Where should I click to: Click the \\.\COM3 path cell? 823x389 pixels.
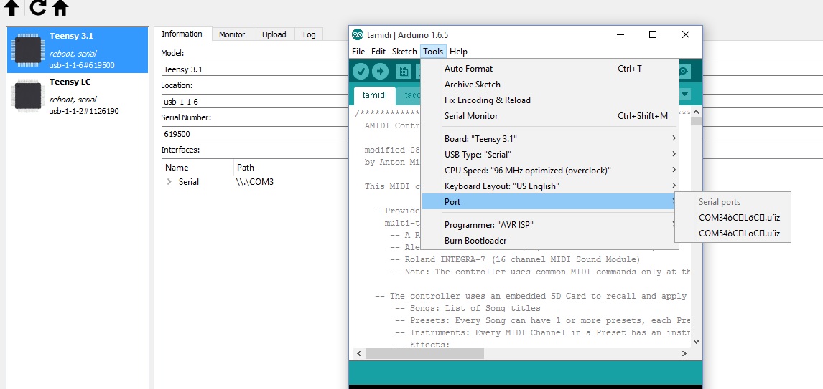[x=255, y=182]
